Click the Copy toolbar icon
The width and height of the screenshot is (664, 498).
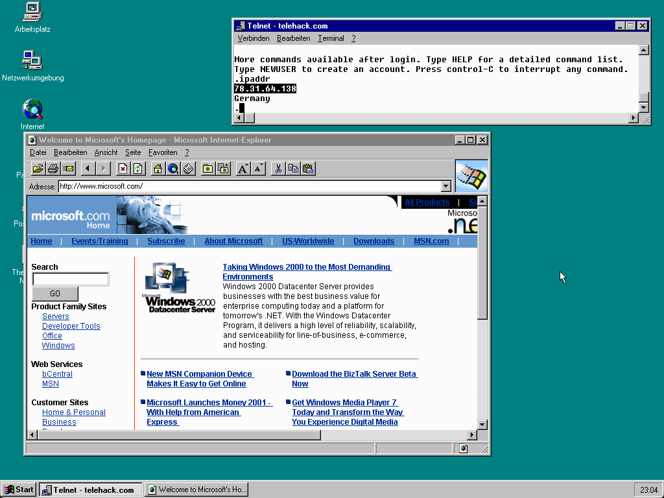[x=293, y=169]
